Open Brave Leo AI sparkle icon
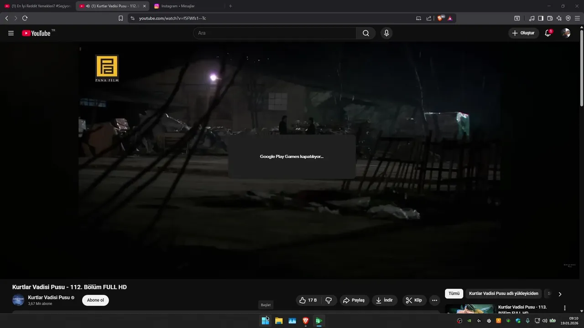The width and height of the screenshot is (584, 328). coord(559,18)
